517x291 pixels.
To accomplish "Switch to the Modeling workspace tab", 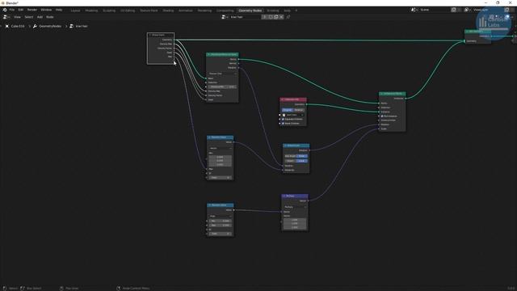I will (91, 11).
